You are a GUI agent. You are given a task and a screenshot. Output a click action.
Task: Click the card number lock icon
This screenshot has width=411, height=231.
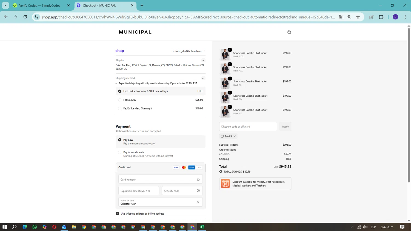(198, 179)
